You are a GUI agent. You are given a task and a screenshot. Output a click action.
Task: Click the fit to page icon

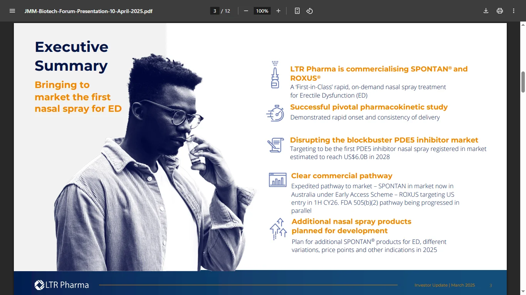pyautogui.click(x=297, y=11)
